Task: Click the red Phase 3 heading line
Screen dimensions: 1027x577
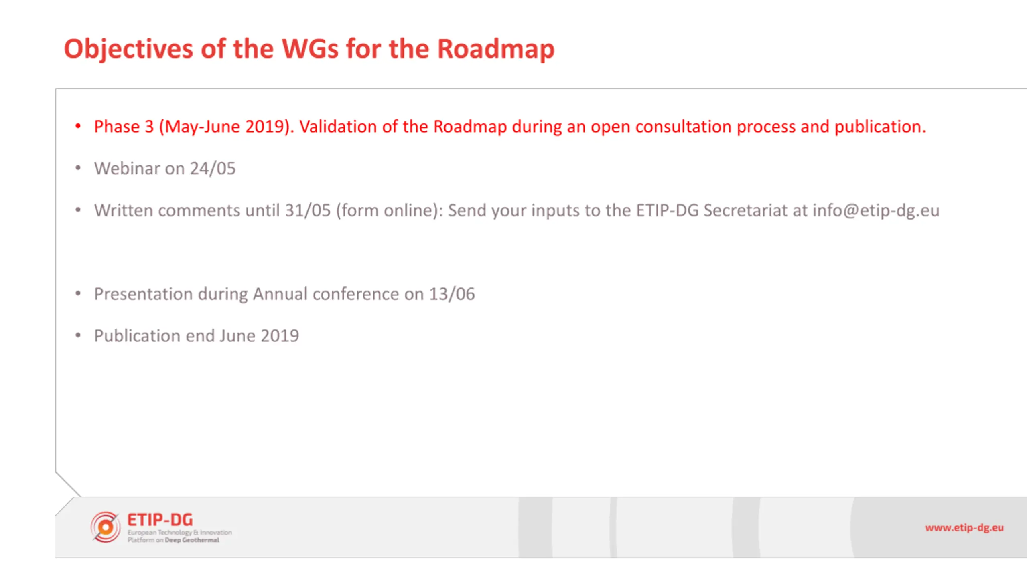Action: 510,127
